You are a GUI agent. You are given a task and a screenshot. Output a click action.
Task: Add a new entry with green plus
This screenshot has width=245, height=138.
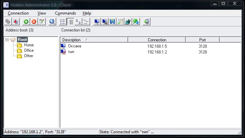pyautogui.click(x=26, y=22)
